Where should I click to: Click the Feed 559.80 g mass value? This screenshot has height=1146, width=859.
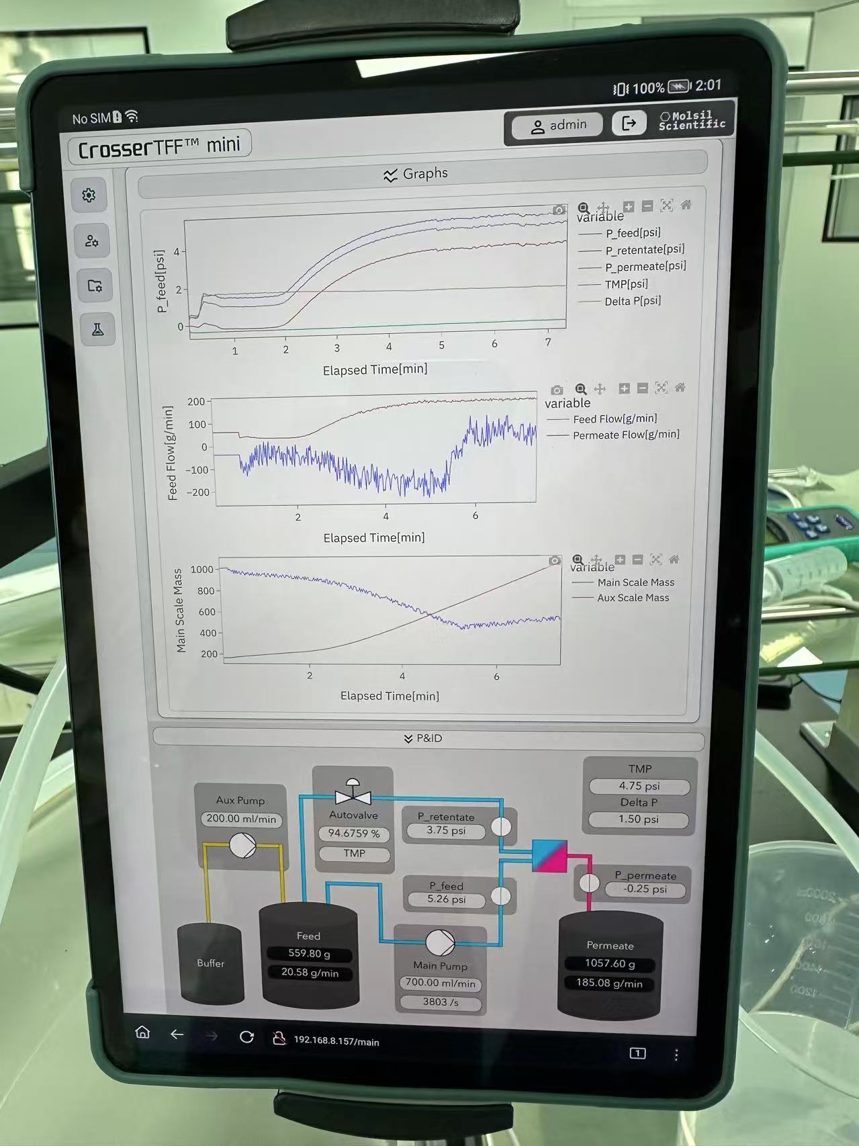point(310,953)
